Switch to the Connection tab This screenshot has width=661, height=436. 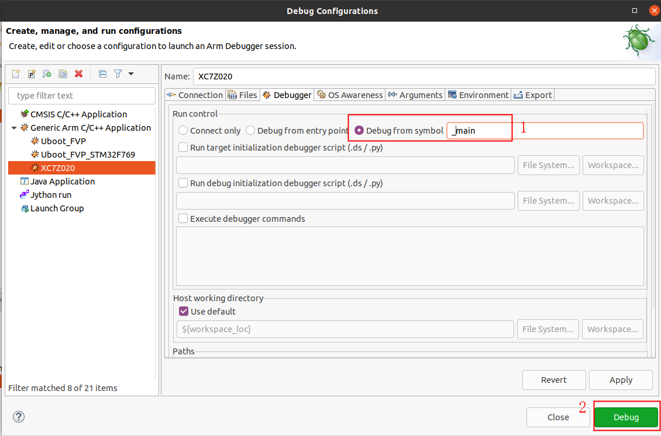pos(195,95)
